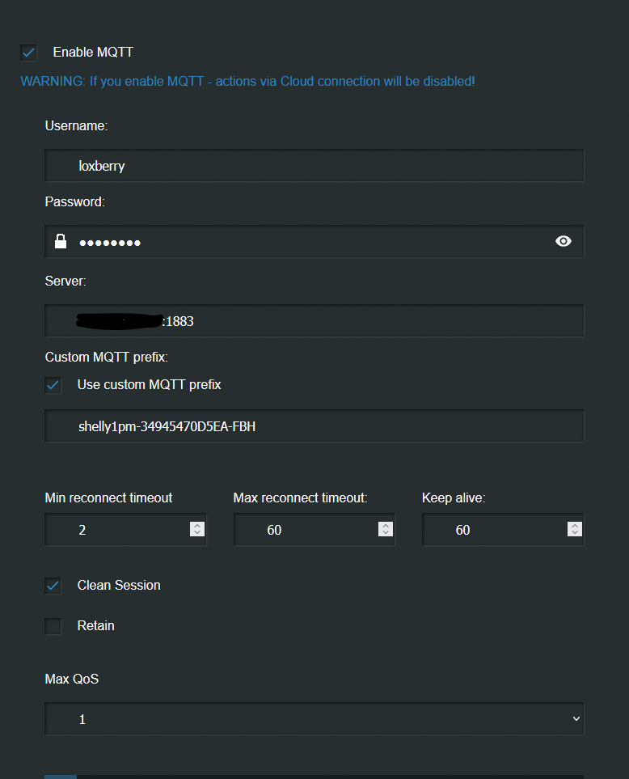Edit the custom MQTT prefix text field

pos(314,426)
